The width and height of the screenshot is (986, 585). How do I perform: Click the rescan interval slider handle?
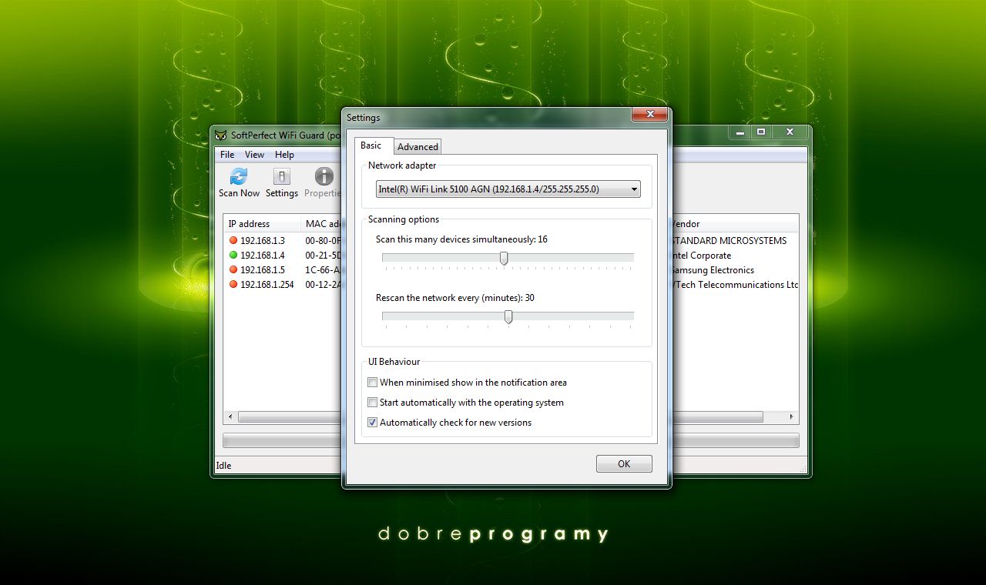click(508, 316)
